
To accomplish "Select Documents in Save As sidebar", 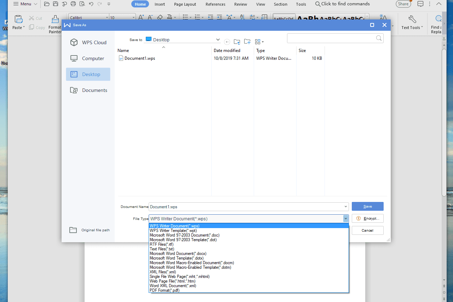I will click(x=88, y=90).
